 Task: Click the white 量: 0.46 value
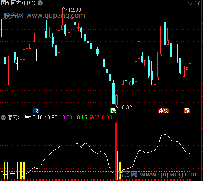pyautogui.click(x=34, y=118)
